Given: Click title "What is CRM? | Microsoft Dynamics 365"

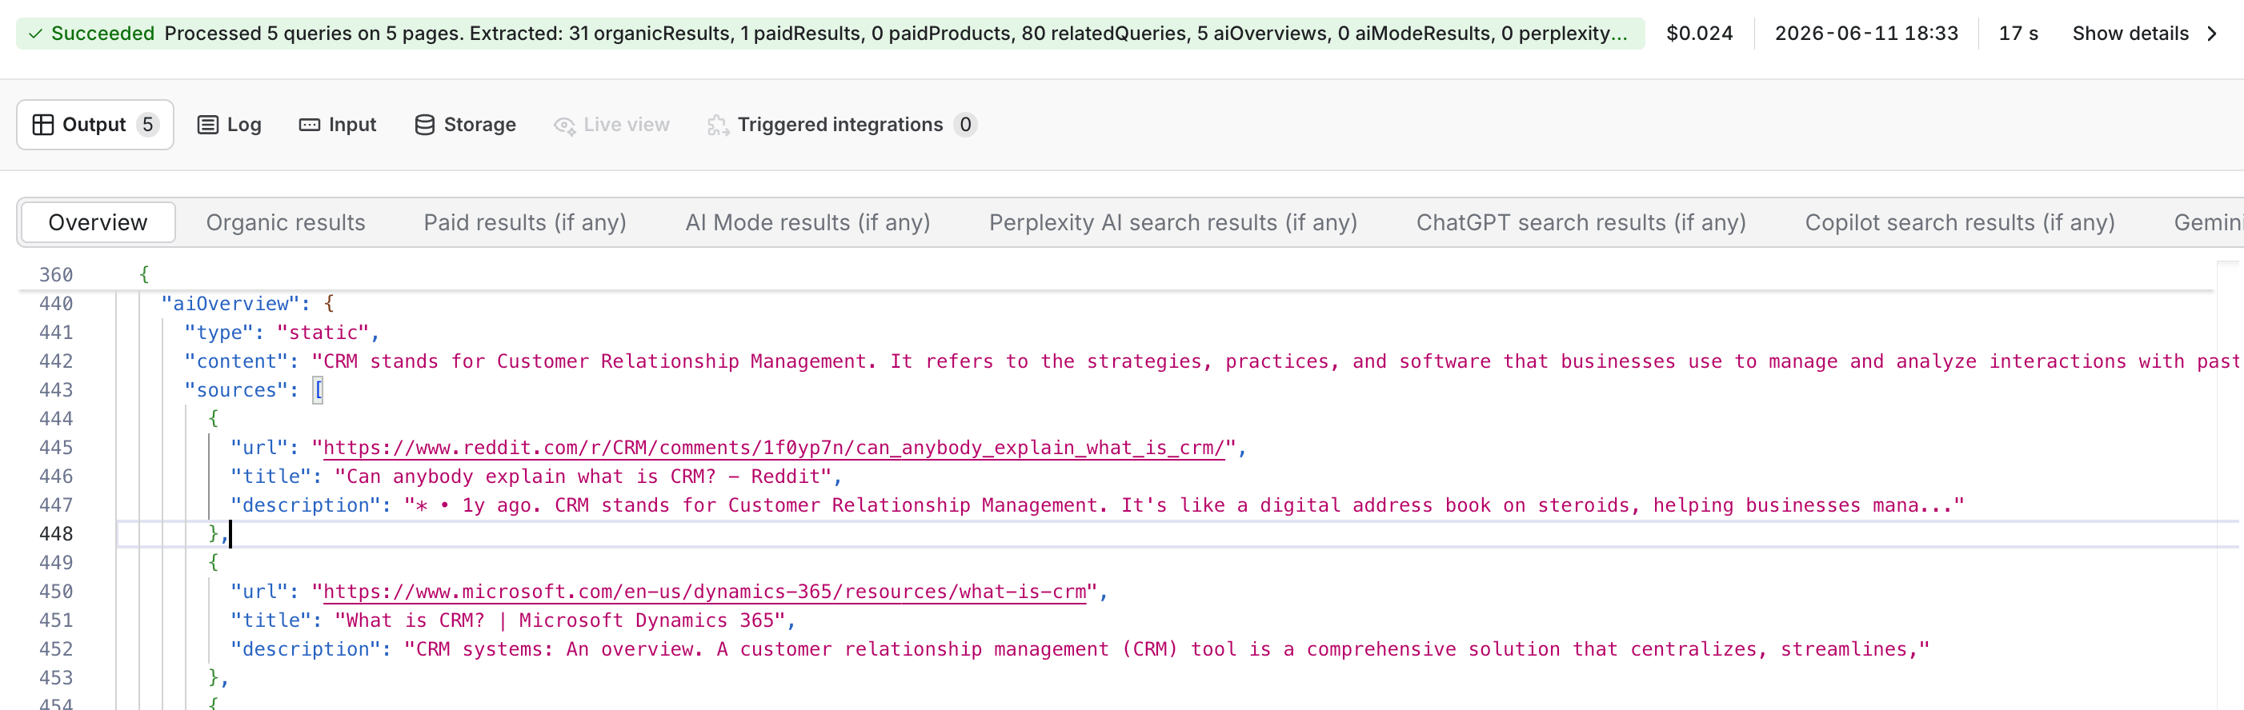Looking at the screenshot, I should pyautogui.click(x=560, y=620).
